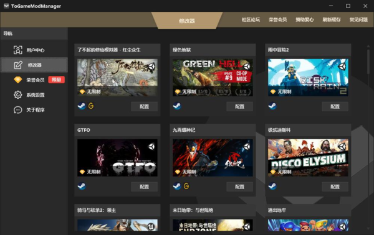Screen dimensions: 374x235
Task: Click Unity engine icon on Risk of Rain 2 banner
Action: pos(342,67)
